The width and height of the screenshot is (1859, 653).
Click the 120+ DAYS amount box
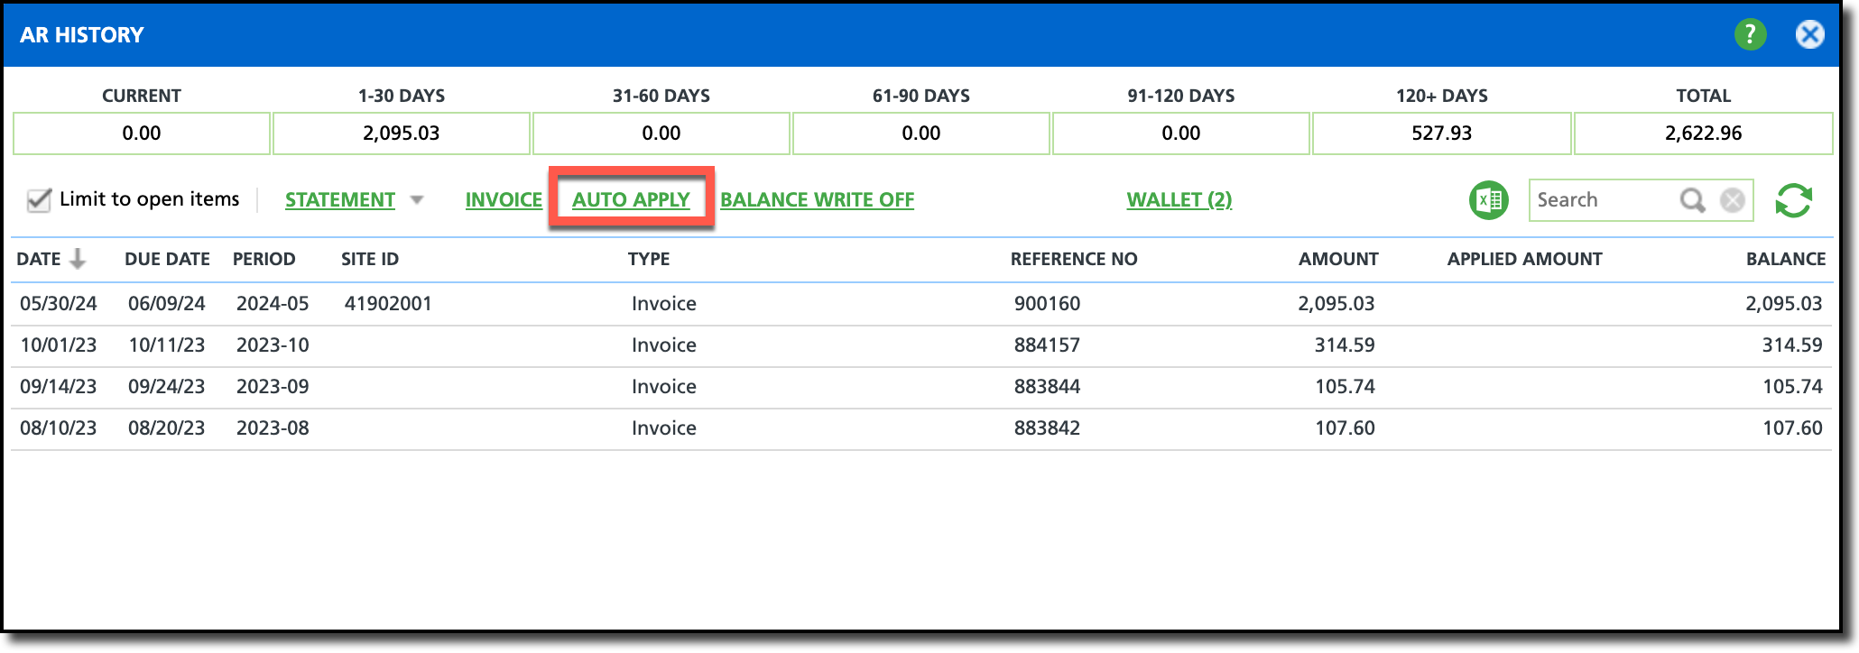pyautogui.click(x=1441, y=133)
